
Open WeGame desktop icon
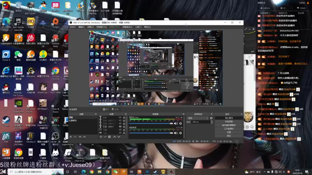31,72
